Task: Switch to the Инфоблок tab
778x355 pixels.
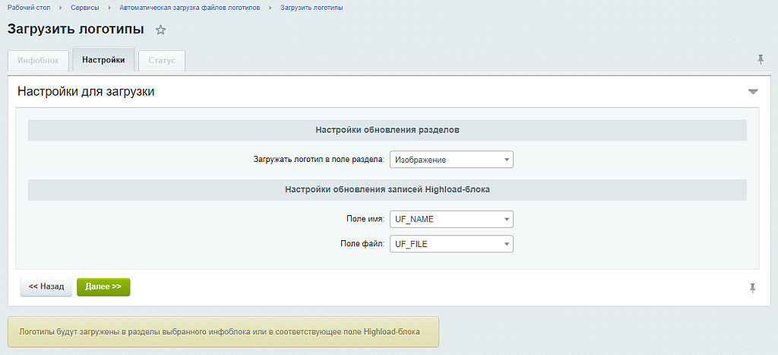Action: 38,60
